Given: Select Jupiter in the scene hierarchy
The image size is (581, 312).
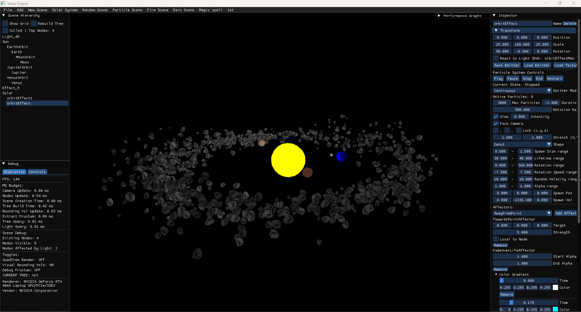Looking at the screenshot, I should point(19,72).
